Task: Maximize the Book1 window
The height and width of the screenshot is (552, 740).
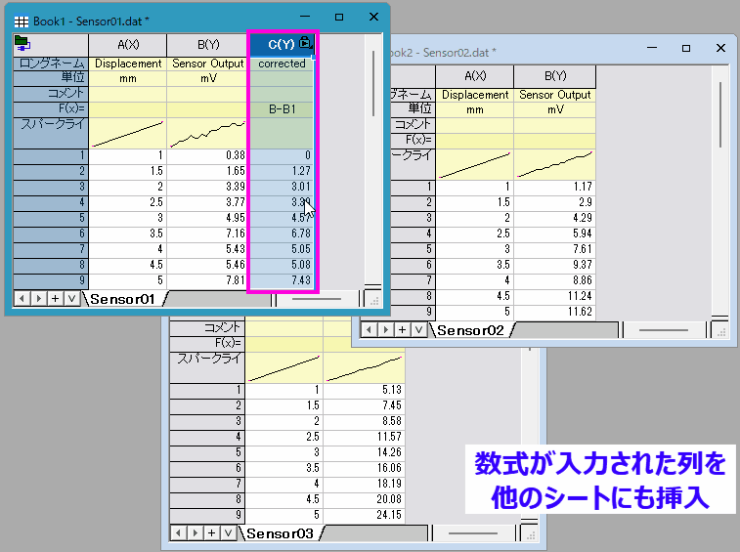Action: pos(339,17)
